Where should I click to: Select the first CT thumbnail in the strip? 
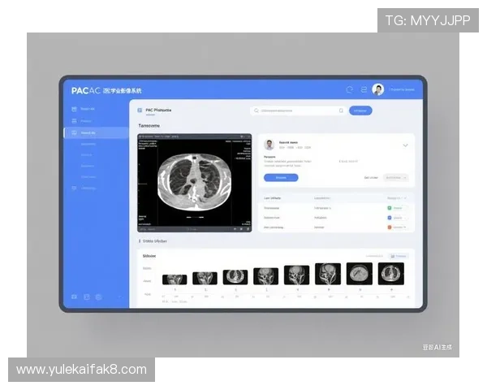(175, 279)
